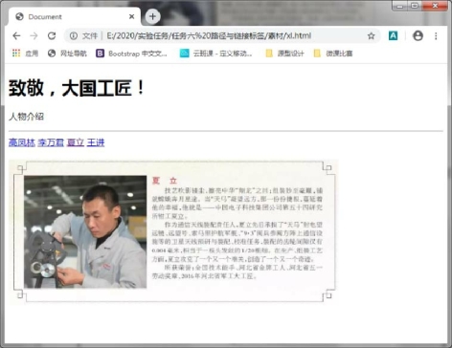Follow the 夏立 link
The height and width of the screenshot is (348, 452).
coord(76,142)
